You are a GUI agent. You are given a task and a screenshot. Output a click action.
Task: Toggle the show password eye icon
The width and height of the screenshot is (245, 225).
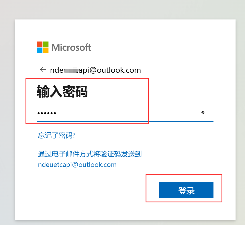[203, 112]
